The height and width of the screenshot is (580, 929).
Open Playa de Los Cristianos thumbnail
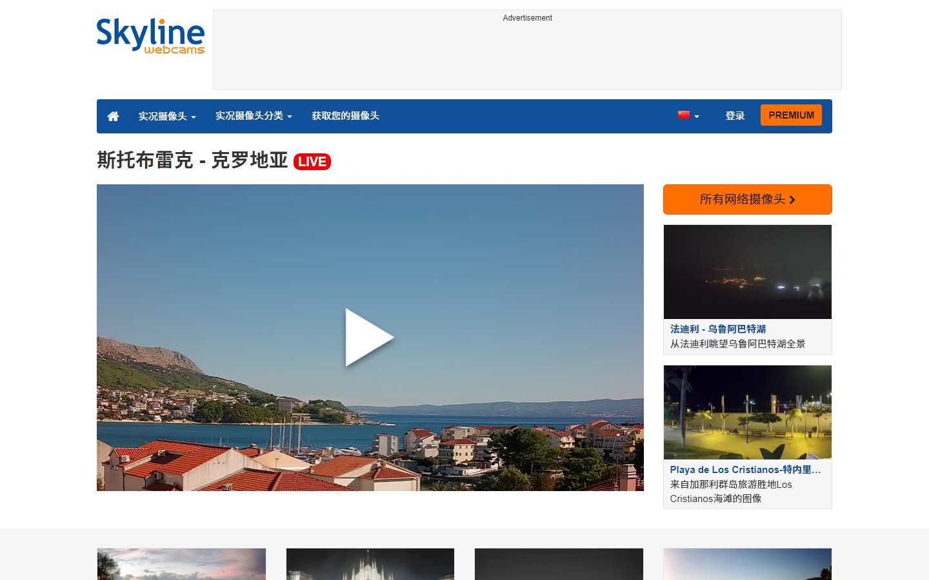(747, 412)
